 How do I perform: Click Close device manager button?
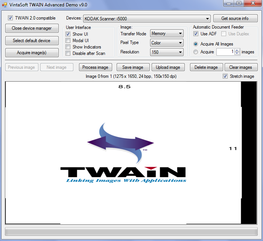pyautogui.click(x=32, y=28)
